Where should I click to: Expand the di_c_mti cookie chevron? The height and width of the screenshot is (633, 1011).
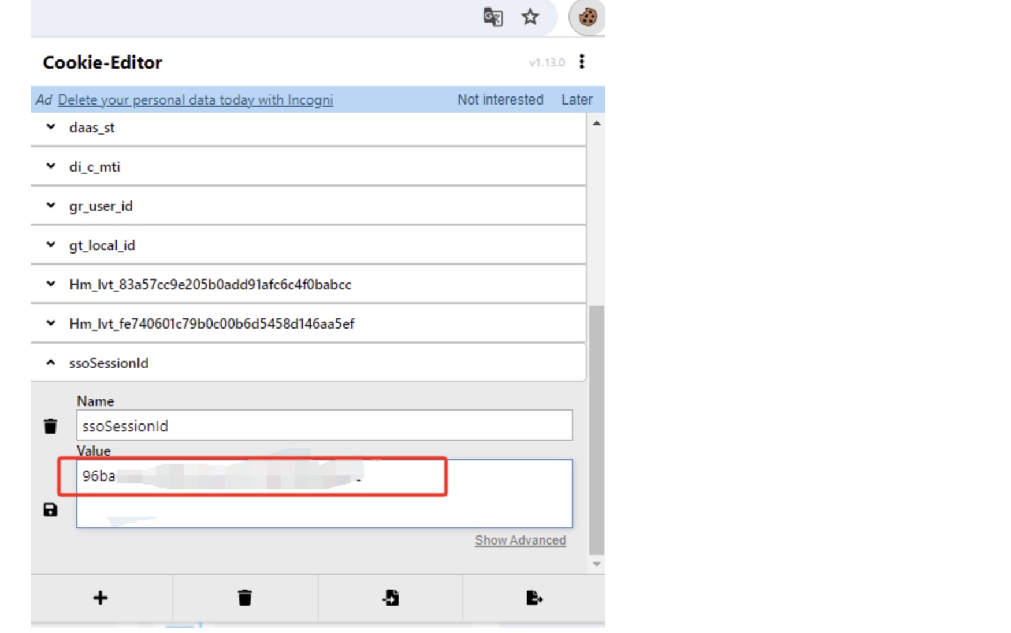tap(51, 166)
